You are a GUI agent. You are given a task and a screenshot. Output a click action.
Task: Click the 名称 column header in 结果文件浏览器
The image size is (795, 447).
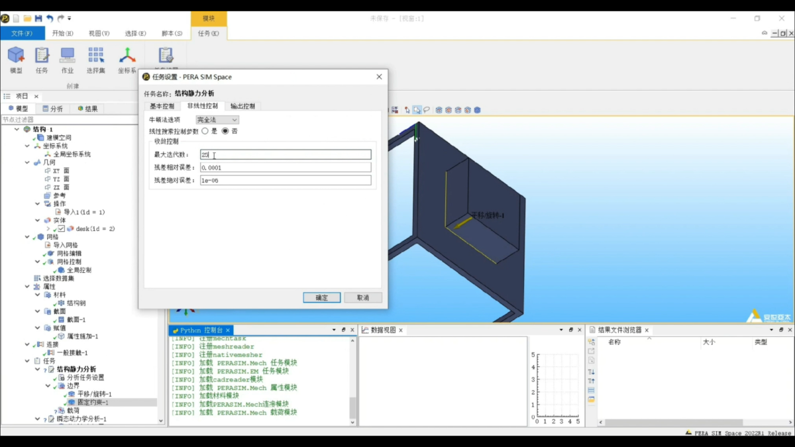coord(615,342)
